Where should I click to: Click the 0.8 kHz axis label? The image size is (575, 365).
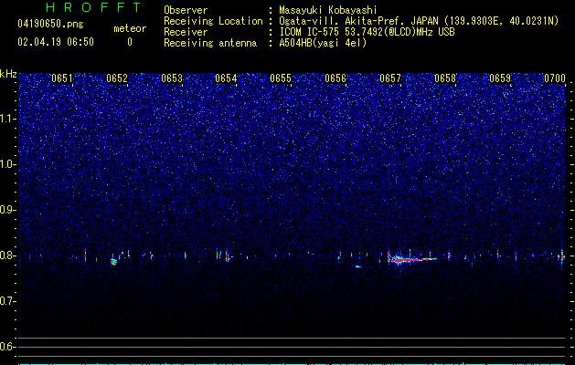point(7,255)
